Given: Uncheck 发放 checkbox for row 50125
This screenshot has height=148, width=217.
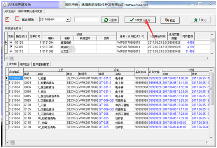Looking at the screenshot, I should tap(11, 43).
